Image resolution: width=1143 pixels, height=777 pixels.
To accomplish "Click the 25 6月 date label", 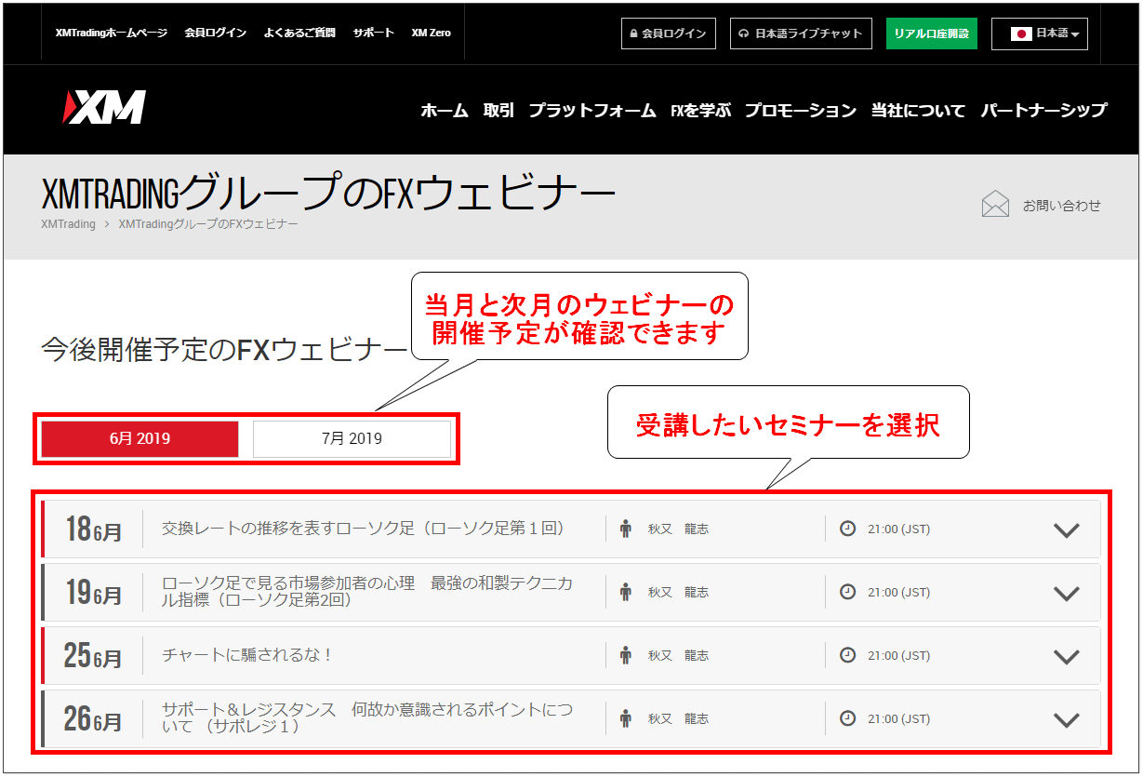I will tap(93, 656).
